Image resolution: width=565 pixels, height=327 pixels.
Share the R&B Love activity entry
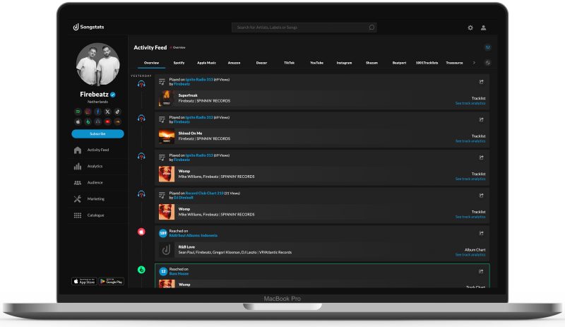click(x=481, y=233)
